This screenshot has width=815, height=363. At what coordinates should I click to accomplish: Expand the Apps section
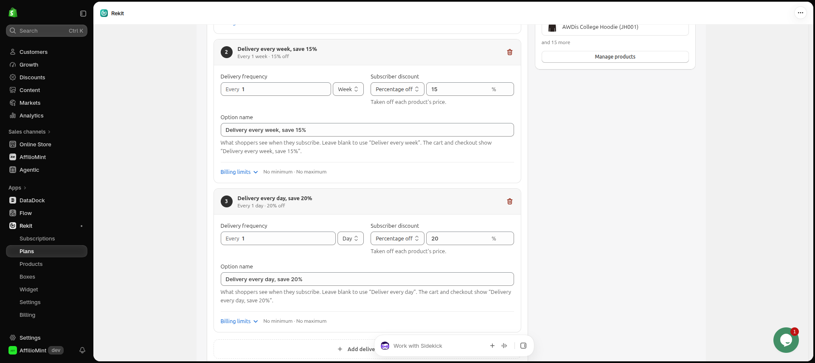tap(17, 188)
